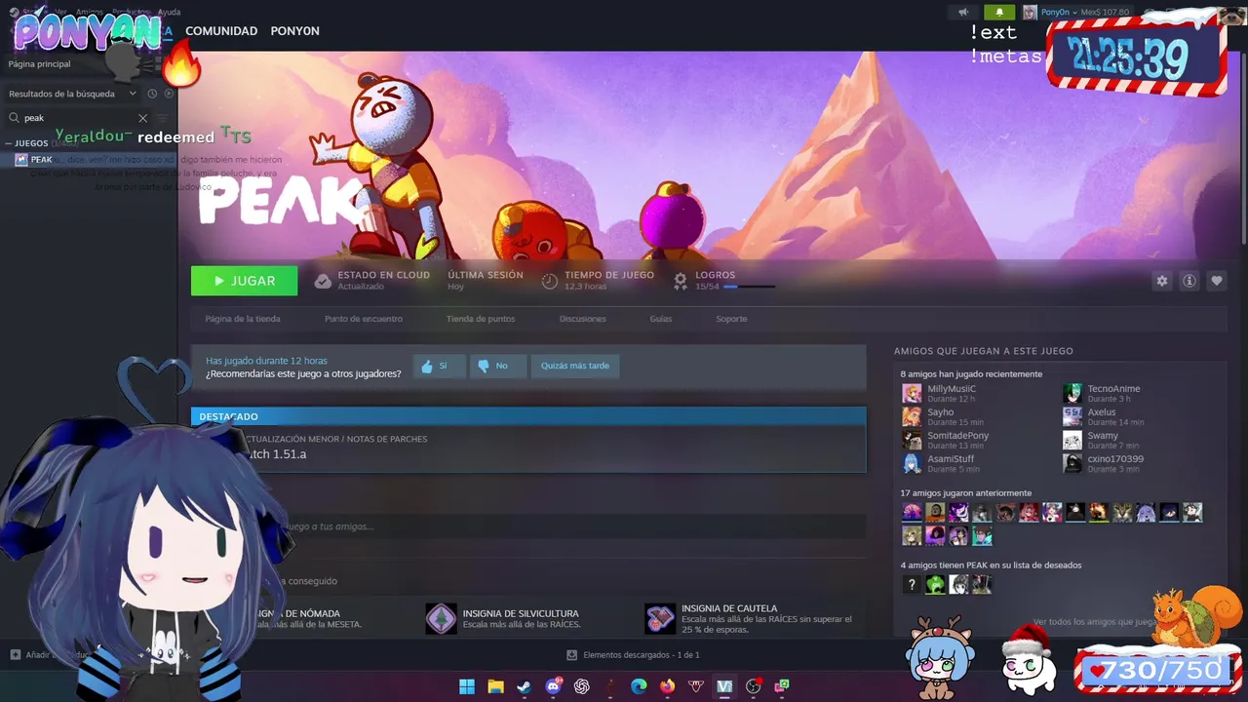Open the green notifications bell
The width and height of the screenshot is (1248, 702).
999,12
